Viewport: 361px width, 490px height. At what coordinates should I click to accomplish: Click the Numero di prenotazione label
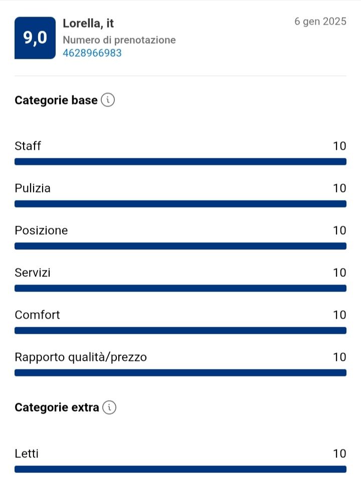point(119,40)
